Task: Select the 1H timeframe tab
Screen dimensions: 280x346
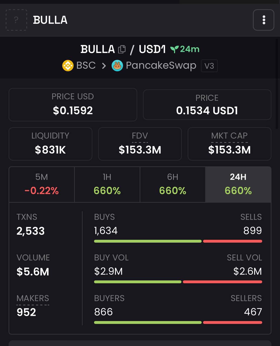Action: tap(107, 184)
